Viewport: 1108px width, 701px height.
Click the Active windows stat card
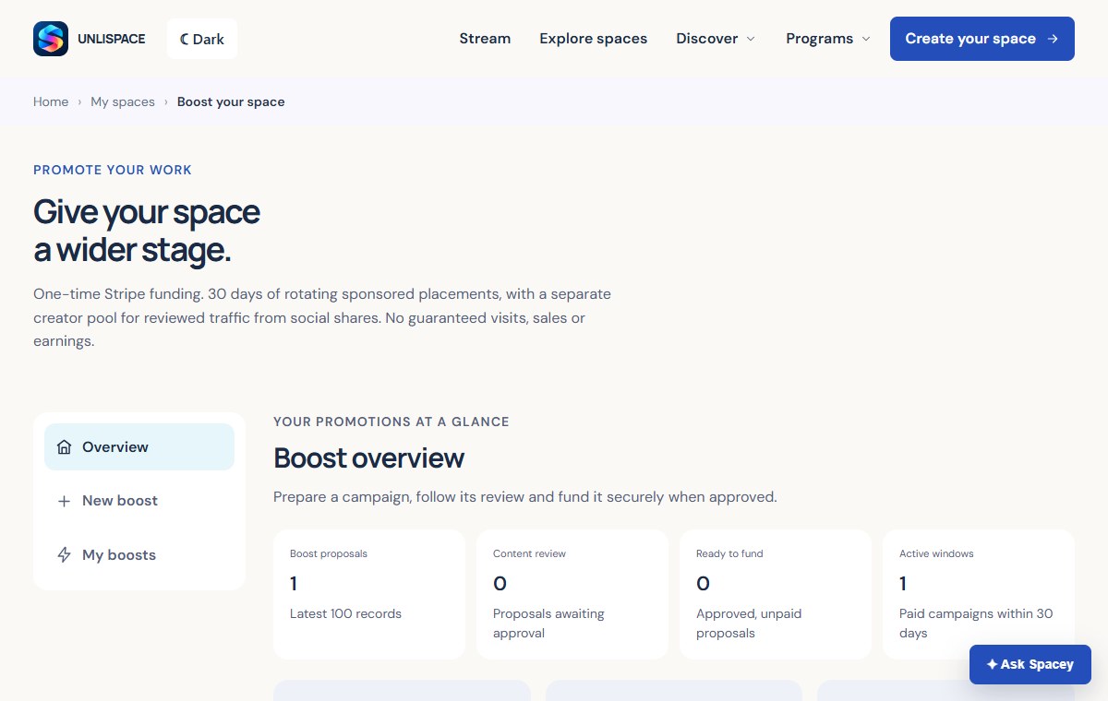point(979,594)
